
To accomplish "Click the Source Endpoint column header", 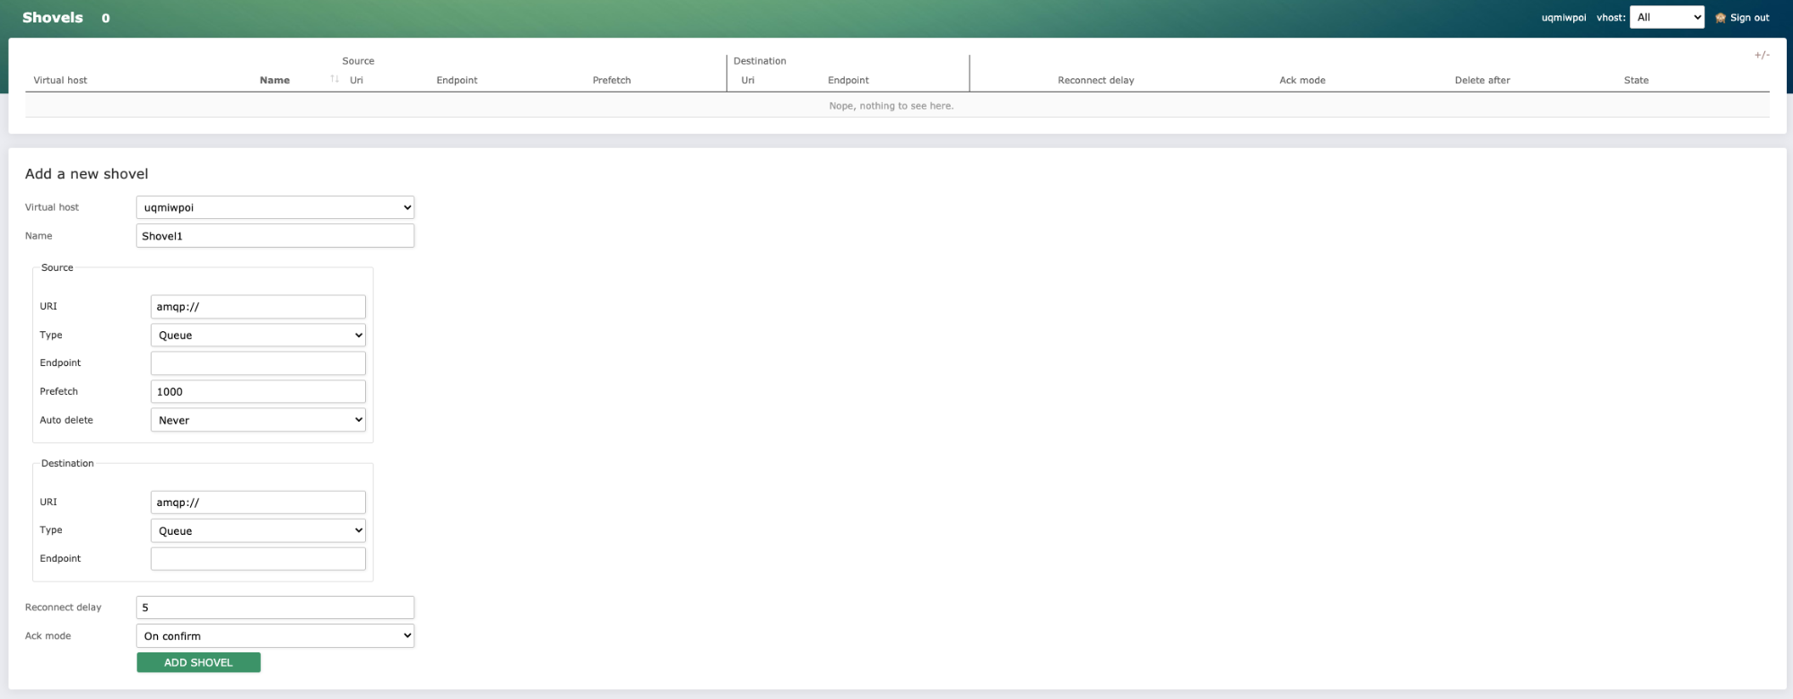I will pyautogui.click(x=457, y=81).
